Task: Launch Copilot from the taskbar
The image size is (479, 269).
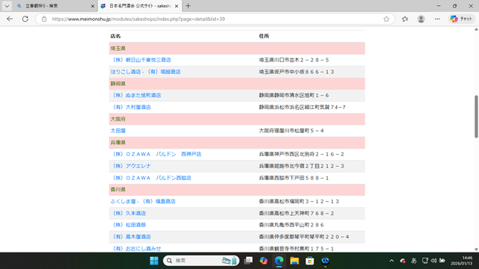Action: pos(263,261)
